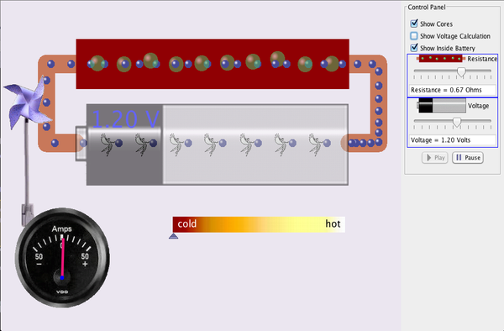Click the 'hot' label on temperature scale
The height and width of the screenshot is (331, 504).
point(333,223)
